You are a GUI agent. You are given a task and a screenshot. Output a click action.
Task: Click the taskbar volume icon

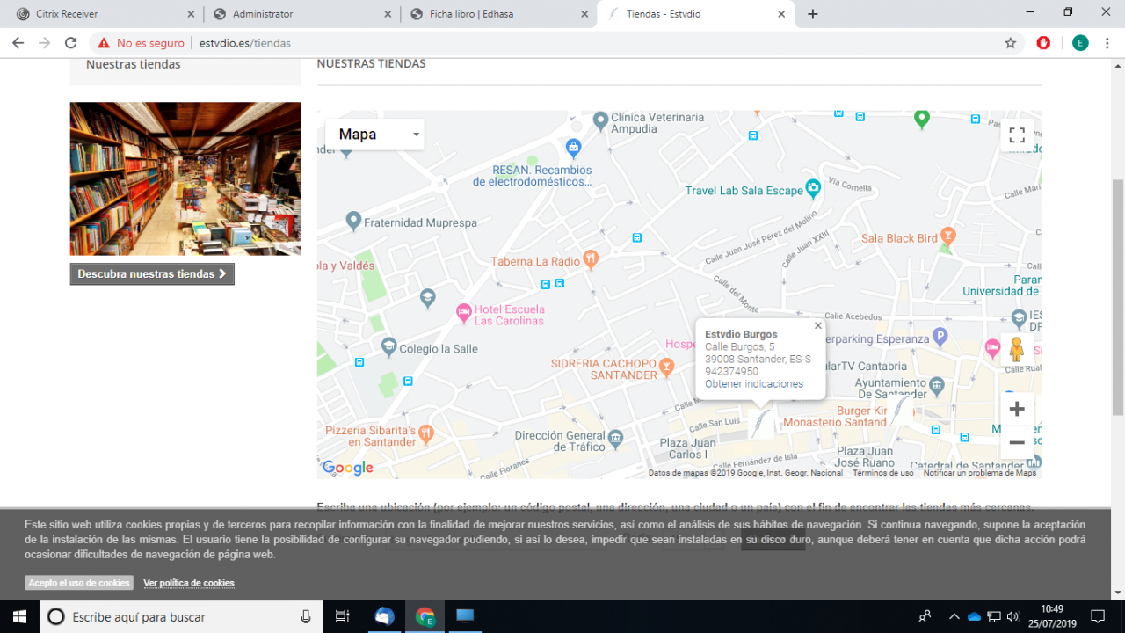pos(1012,616)
